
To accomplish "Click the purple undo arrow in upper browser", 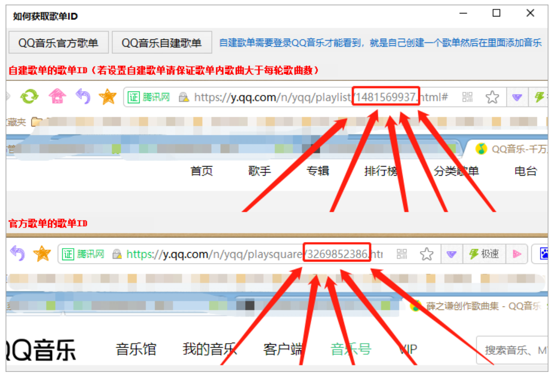I will [83, 96].
